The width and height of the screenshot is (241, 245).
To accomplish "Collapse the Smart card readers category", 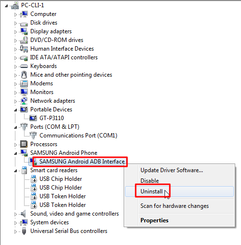I will tap(15, 171).
